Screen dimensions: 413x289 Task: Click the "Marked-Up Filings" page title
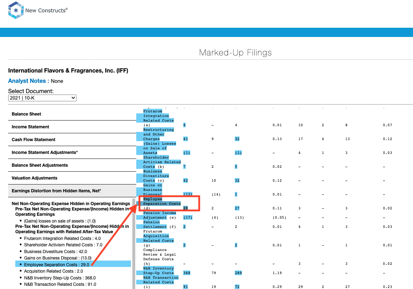(235, 53)
